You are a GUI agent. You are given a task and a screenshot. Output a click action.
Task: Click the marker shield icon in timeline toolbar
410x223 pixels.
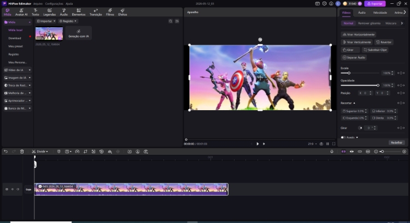click(x=59, y=152)
